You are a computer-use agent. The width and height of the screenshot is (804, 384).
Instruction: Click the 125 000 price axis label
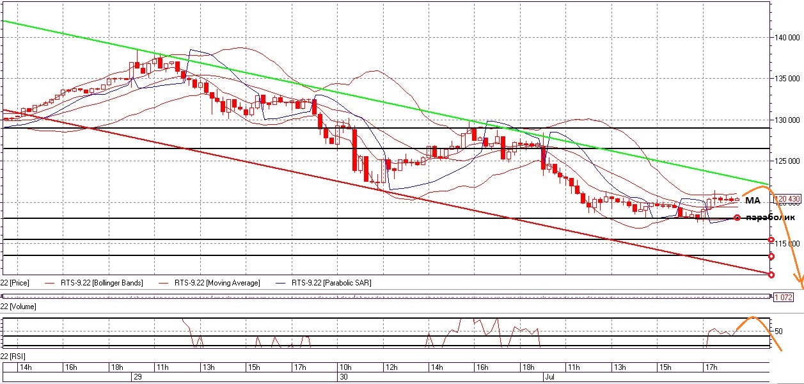[x=787, y=161]
